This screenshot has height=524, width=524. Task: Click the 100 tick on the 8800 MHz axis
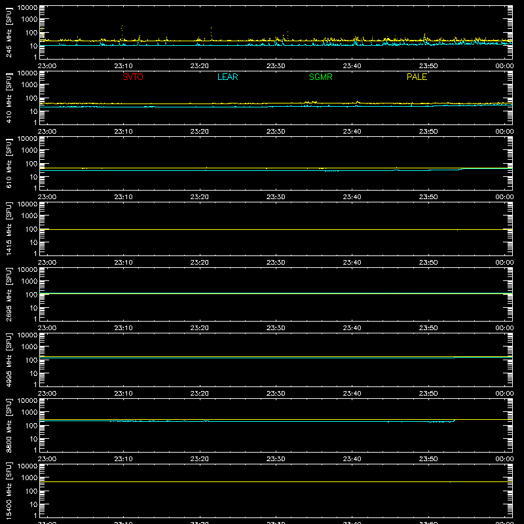31,426
